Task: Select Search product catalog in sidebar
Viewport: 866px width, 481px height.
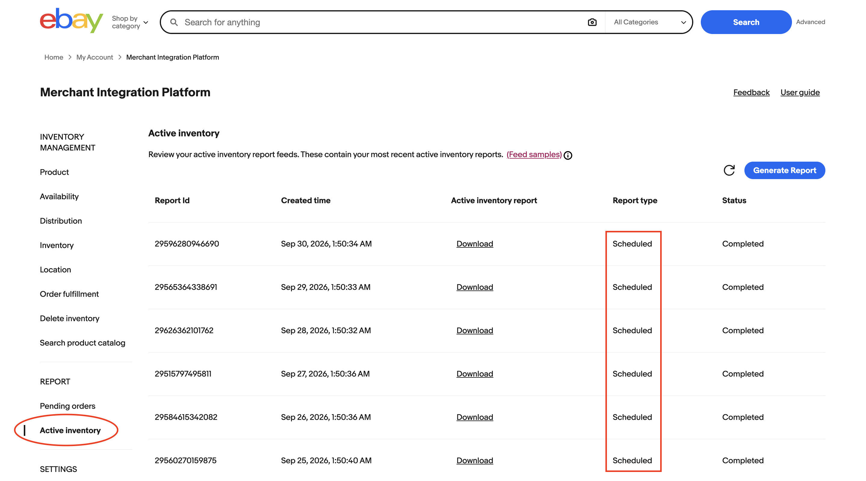Action: coord(82,343)
